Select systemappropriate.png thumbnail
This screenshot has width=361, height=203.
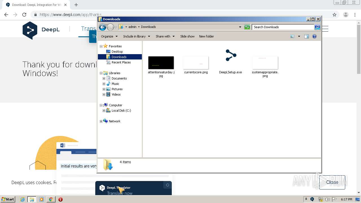click(x=265, y=63)
